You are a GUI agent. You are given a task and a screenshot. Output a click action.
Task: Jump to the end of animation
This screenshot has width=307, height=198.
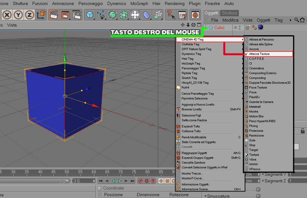point(132,181)
